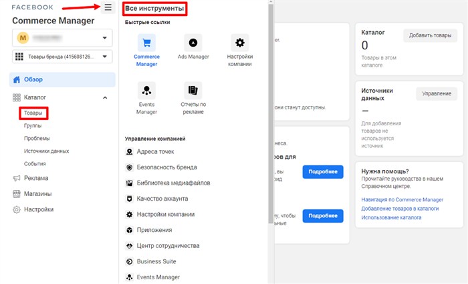
Task: Click the Обзор home icon
Action: 17,79
